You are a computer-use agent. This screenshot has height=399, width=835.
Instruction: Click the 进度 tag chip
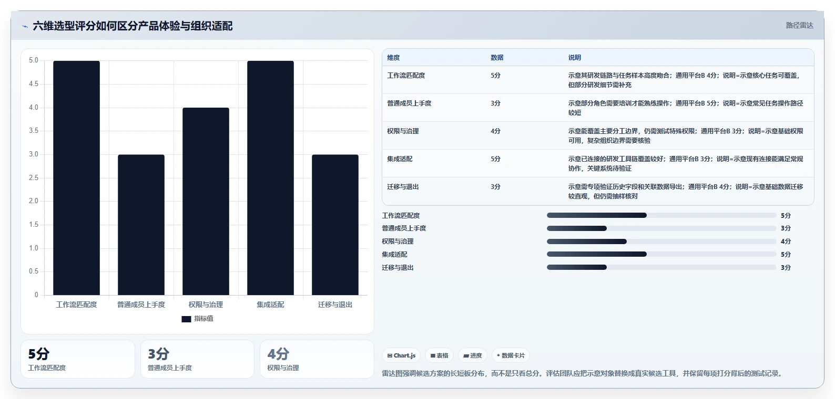tap(473, 355)
